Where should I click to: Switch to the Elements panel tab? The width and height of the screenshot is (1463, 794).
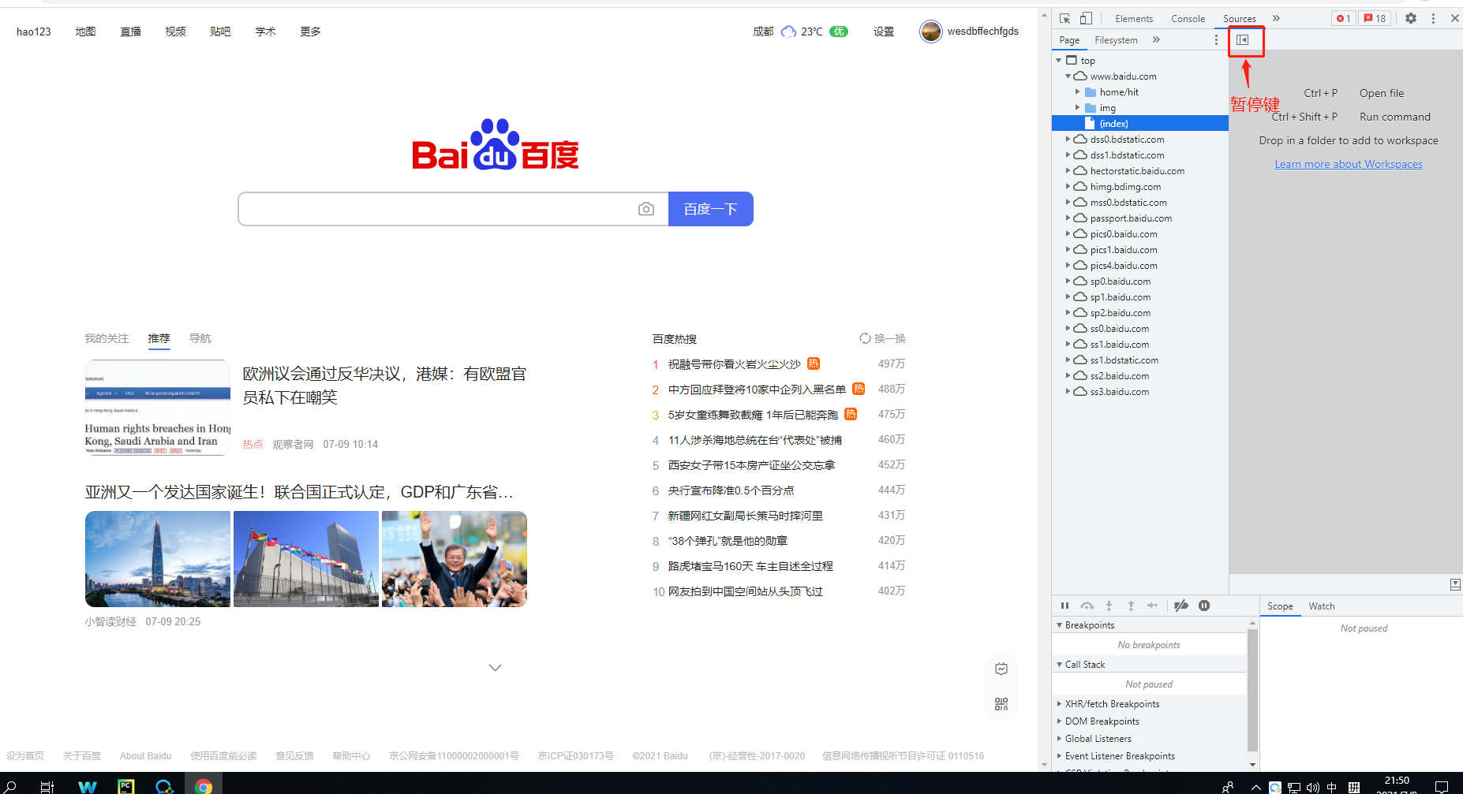(1134, 18)
